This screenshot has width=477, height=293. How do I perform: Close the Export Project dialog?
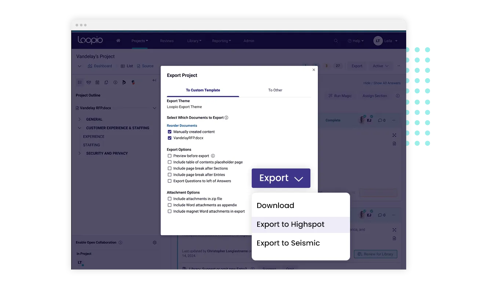[x=313, y=70]
